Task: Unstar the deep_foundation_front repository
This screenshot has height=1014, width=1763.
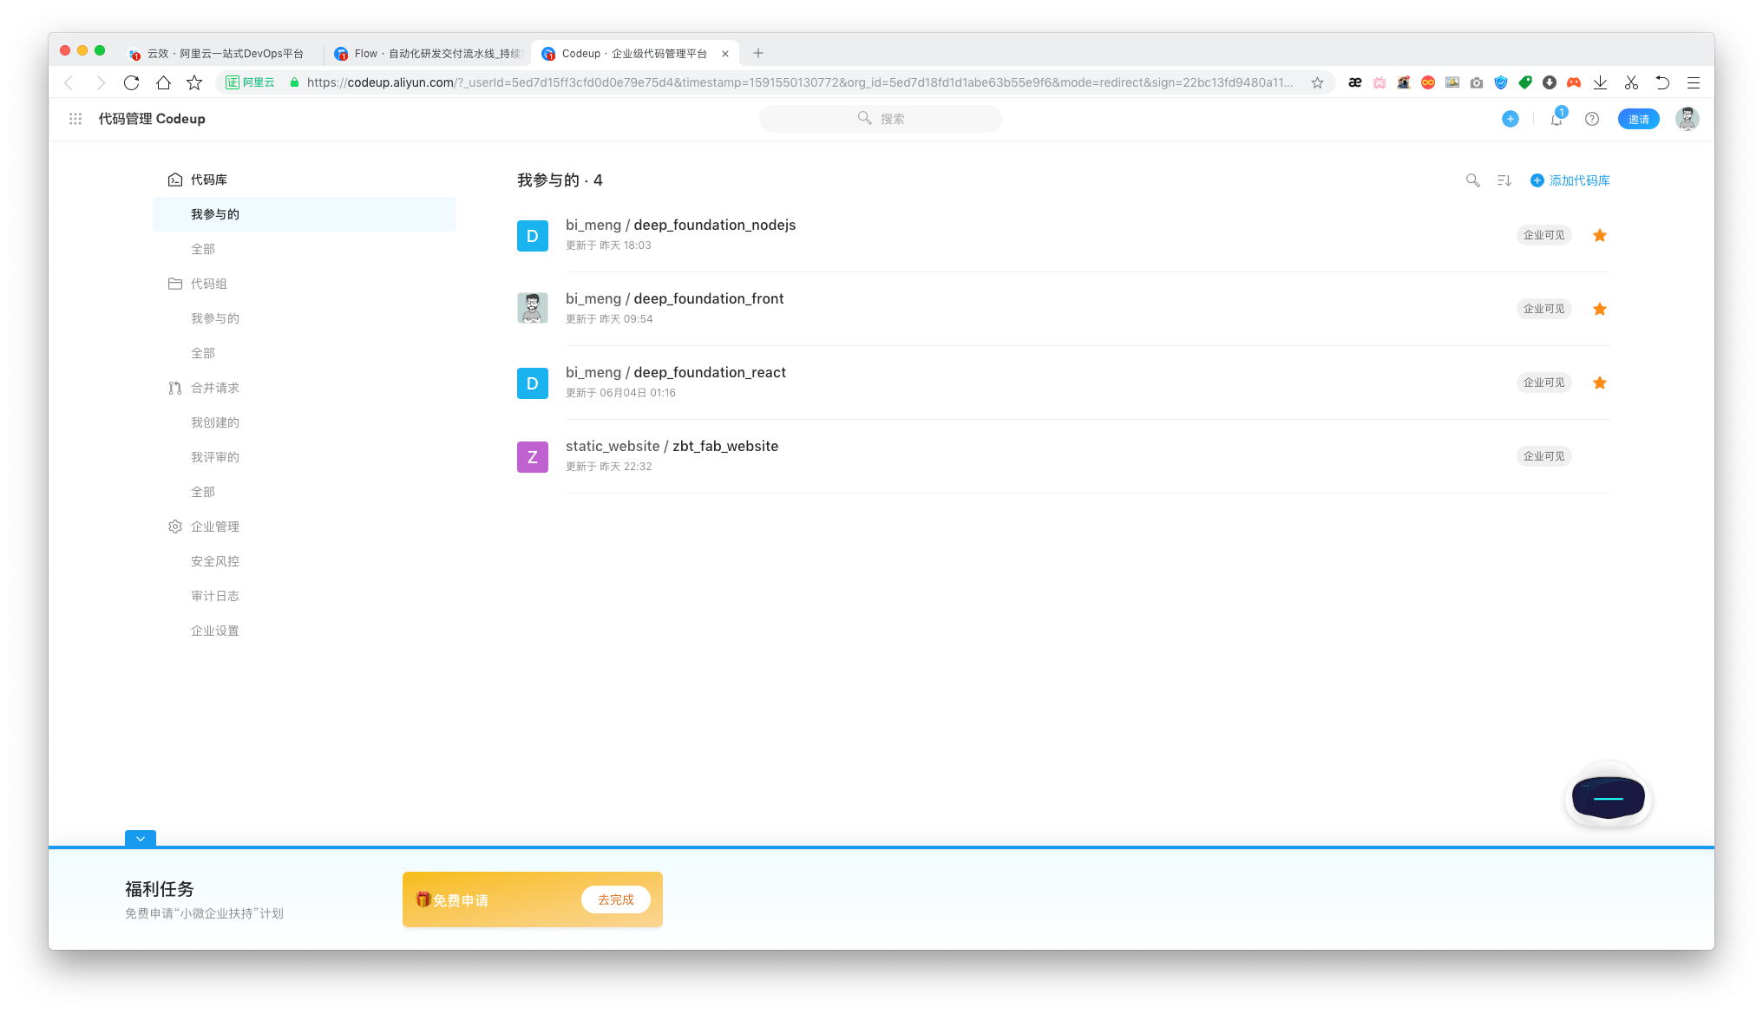Action: [x=1600, y=309]
